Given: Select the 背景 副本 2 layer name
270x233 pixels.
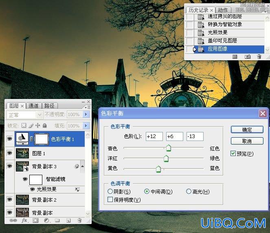Looking at the screenshot, I should click(44, 200).
